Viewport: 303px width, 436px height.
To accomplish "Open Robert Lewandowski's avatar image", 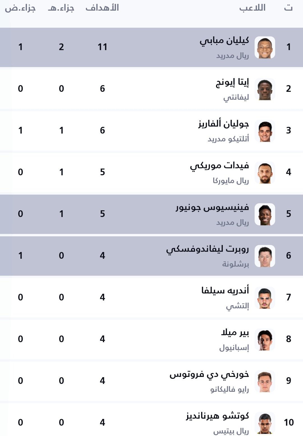I will [265, 256].
